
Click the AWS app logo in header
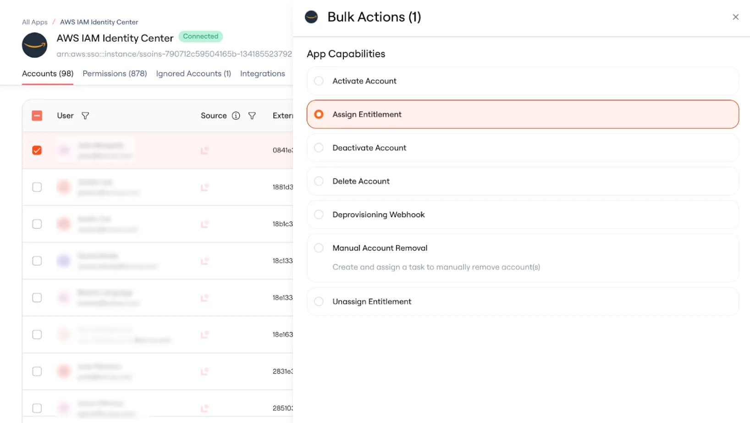[35, 45]
